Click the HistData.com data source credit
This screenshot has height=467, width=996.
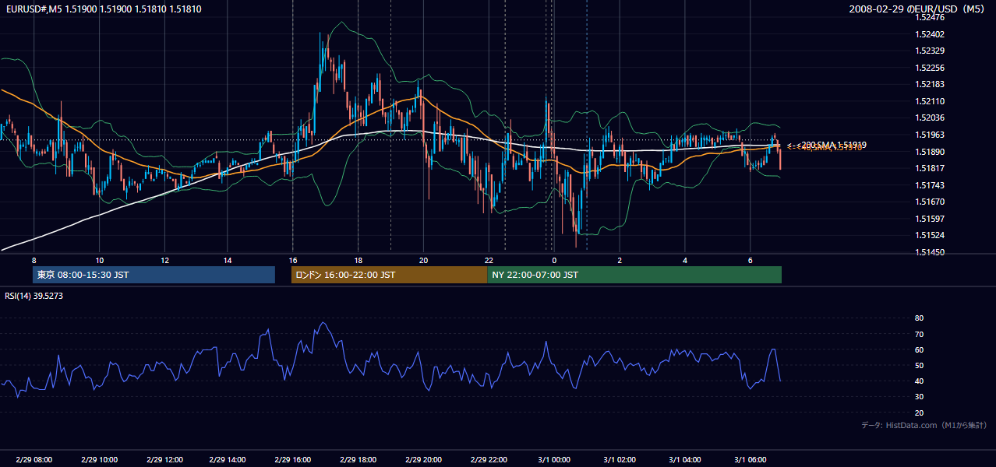[924, 425]
